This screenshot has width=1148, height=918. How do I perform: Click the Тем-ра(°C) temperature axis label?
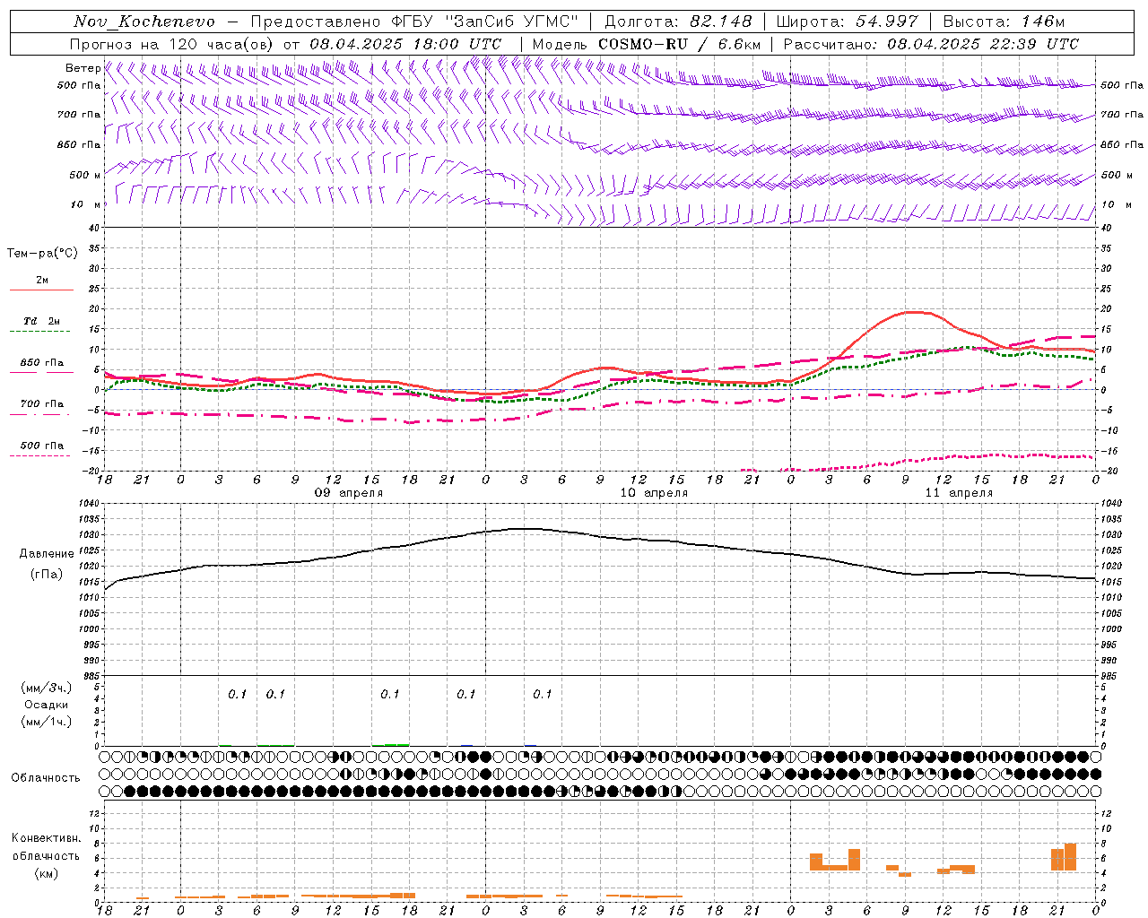pyautogui.click(x=42, y=254)
